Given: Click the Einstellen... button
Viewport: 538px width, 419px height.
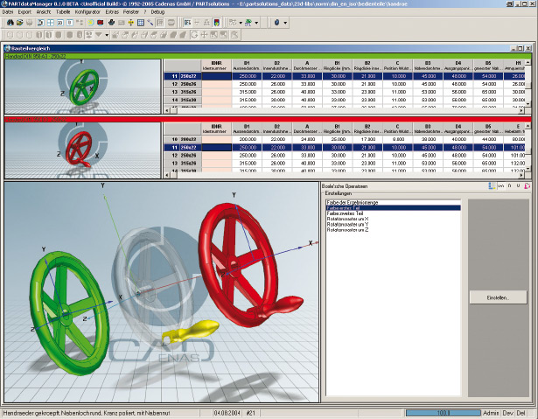Looking at the screenshot, I should (x=498, y=297).
